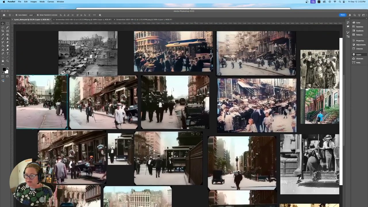Open the Properties panel
The image size is (368, 207).
click(x=360, y=41)
